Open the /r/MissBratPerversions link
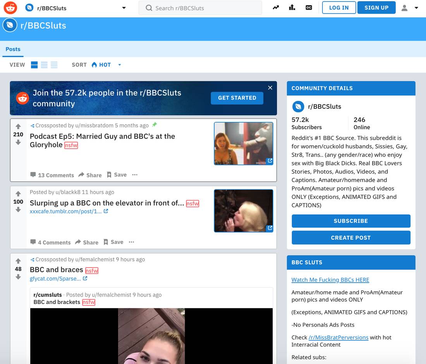The width and height of the screenshot is (426, 364). coord(338,337)
